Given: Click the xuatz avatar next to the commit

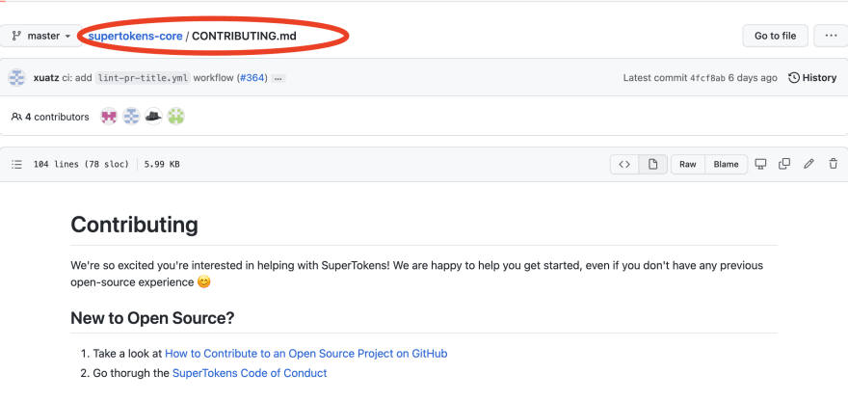Looking at the screenshot, I should pyautogui.click(x=16, y=78).
